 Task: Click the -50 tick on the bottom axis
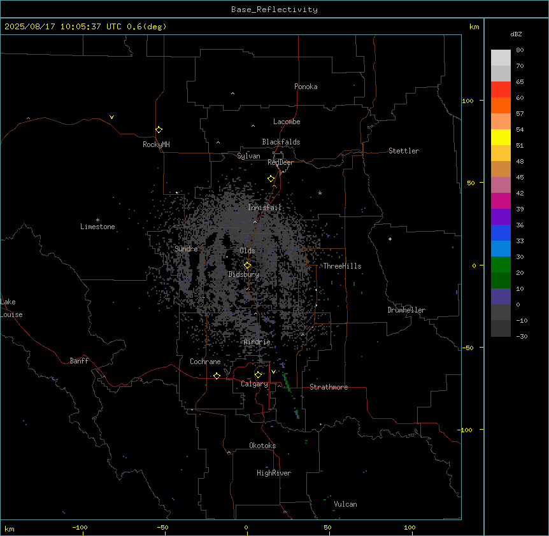coord(162,527)
